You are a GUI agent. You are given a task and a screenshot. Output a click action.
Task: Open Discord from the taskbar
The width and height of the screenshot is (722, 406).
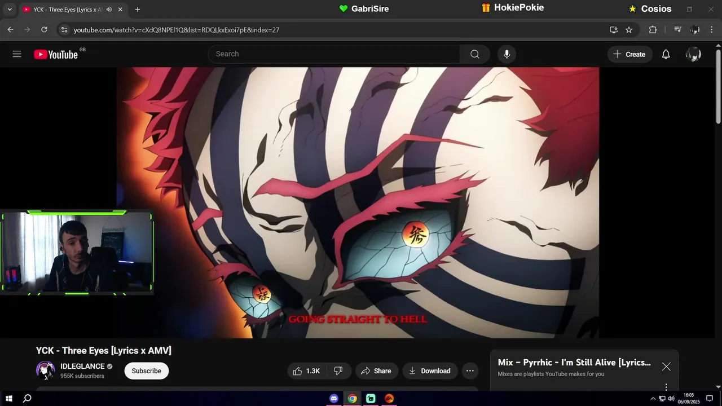coord(334,398)
